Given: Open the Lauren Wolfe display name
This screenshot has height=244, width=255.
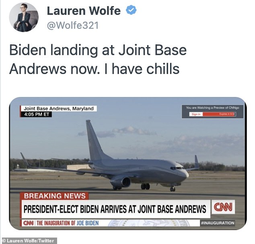Looking at the screenshot, I should (x=84, y=11).
